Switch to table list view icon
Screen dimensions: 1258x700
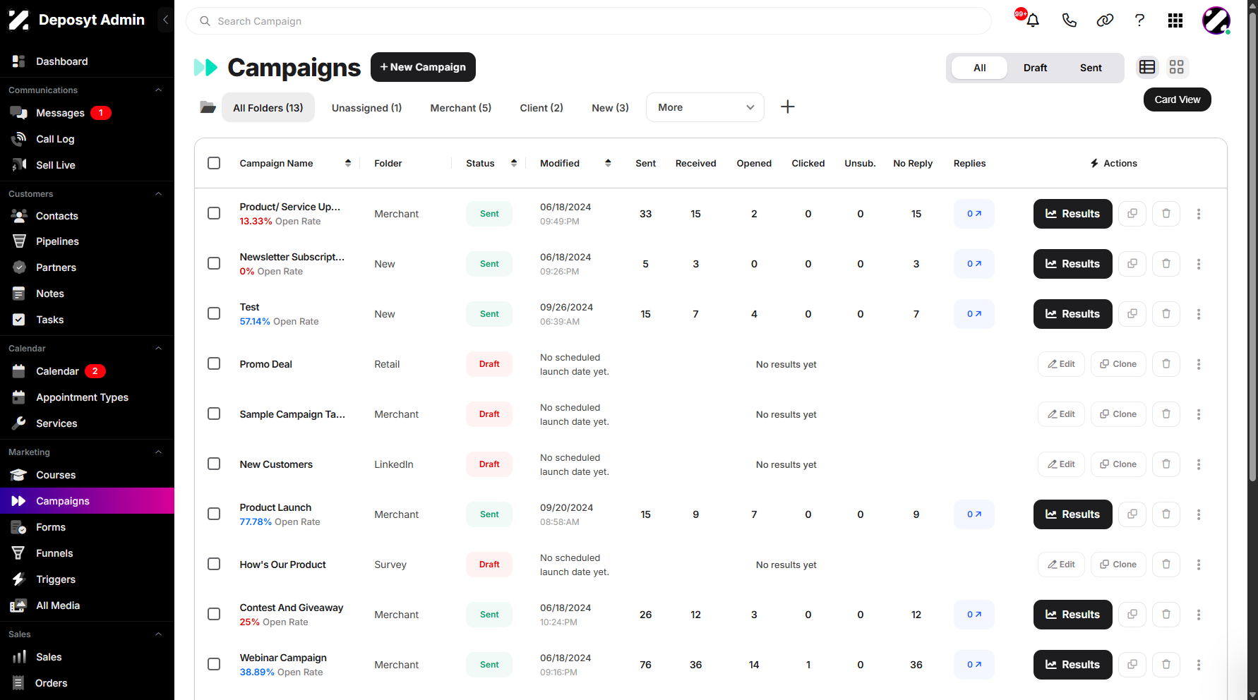point(1147,67)
